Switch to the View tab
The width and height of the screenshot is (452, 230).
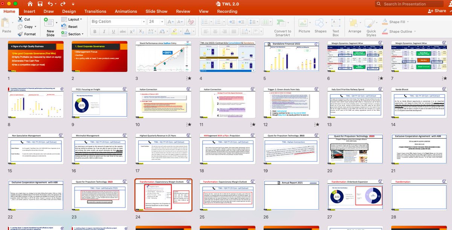(204, 11)
